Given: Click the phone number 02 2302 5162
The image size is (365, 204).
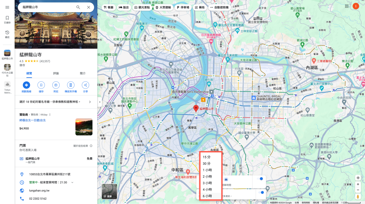Looking at the screenshot, I should tap(38, 199).
